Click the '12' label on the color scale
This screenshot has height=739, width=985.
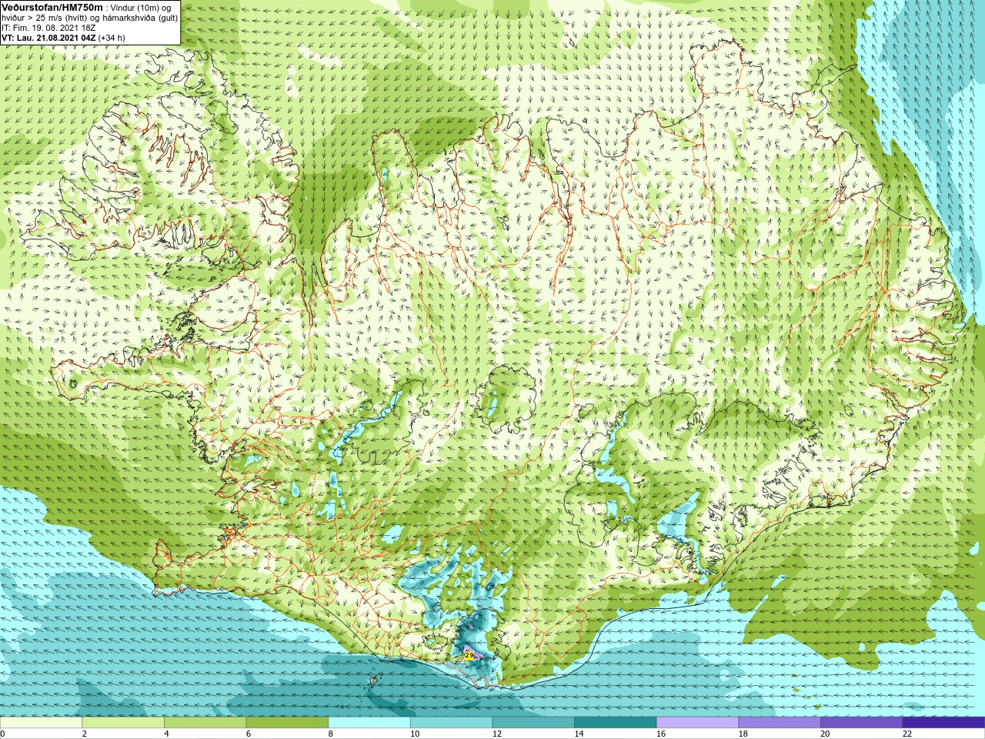498,734
